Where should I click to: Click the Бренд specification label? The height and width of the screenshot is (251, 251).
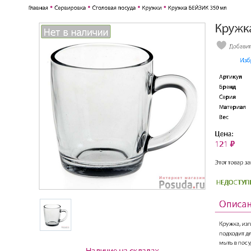tap(228, 87)
